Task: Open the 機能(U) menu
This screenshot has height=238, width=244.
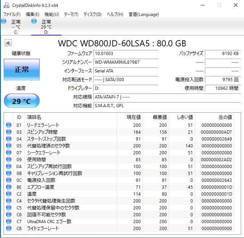Action: 52,14
